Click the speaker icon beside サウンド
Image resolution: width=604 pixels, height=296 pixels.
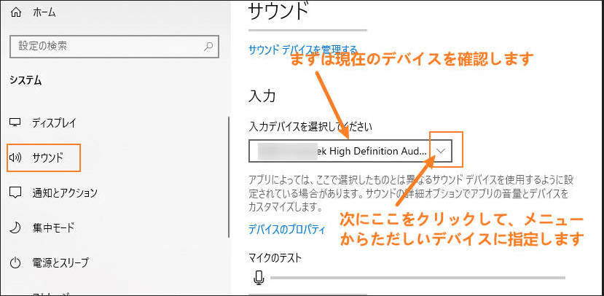pos(15,157)
